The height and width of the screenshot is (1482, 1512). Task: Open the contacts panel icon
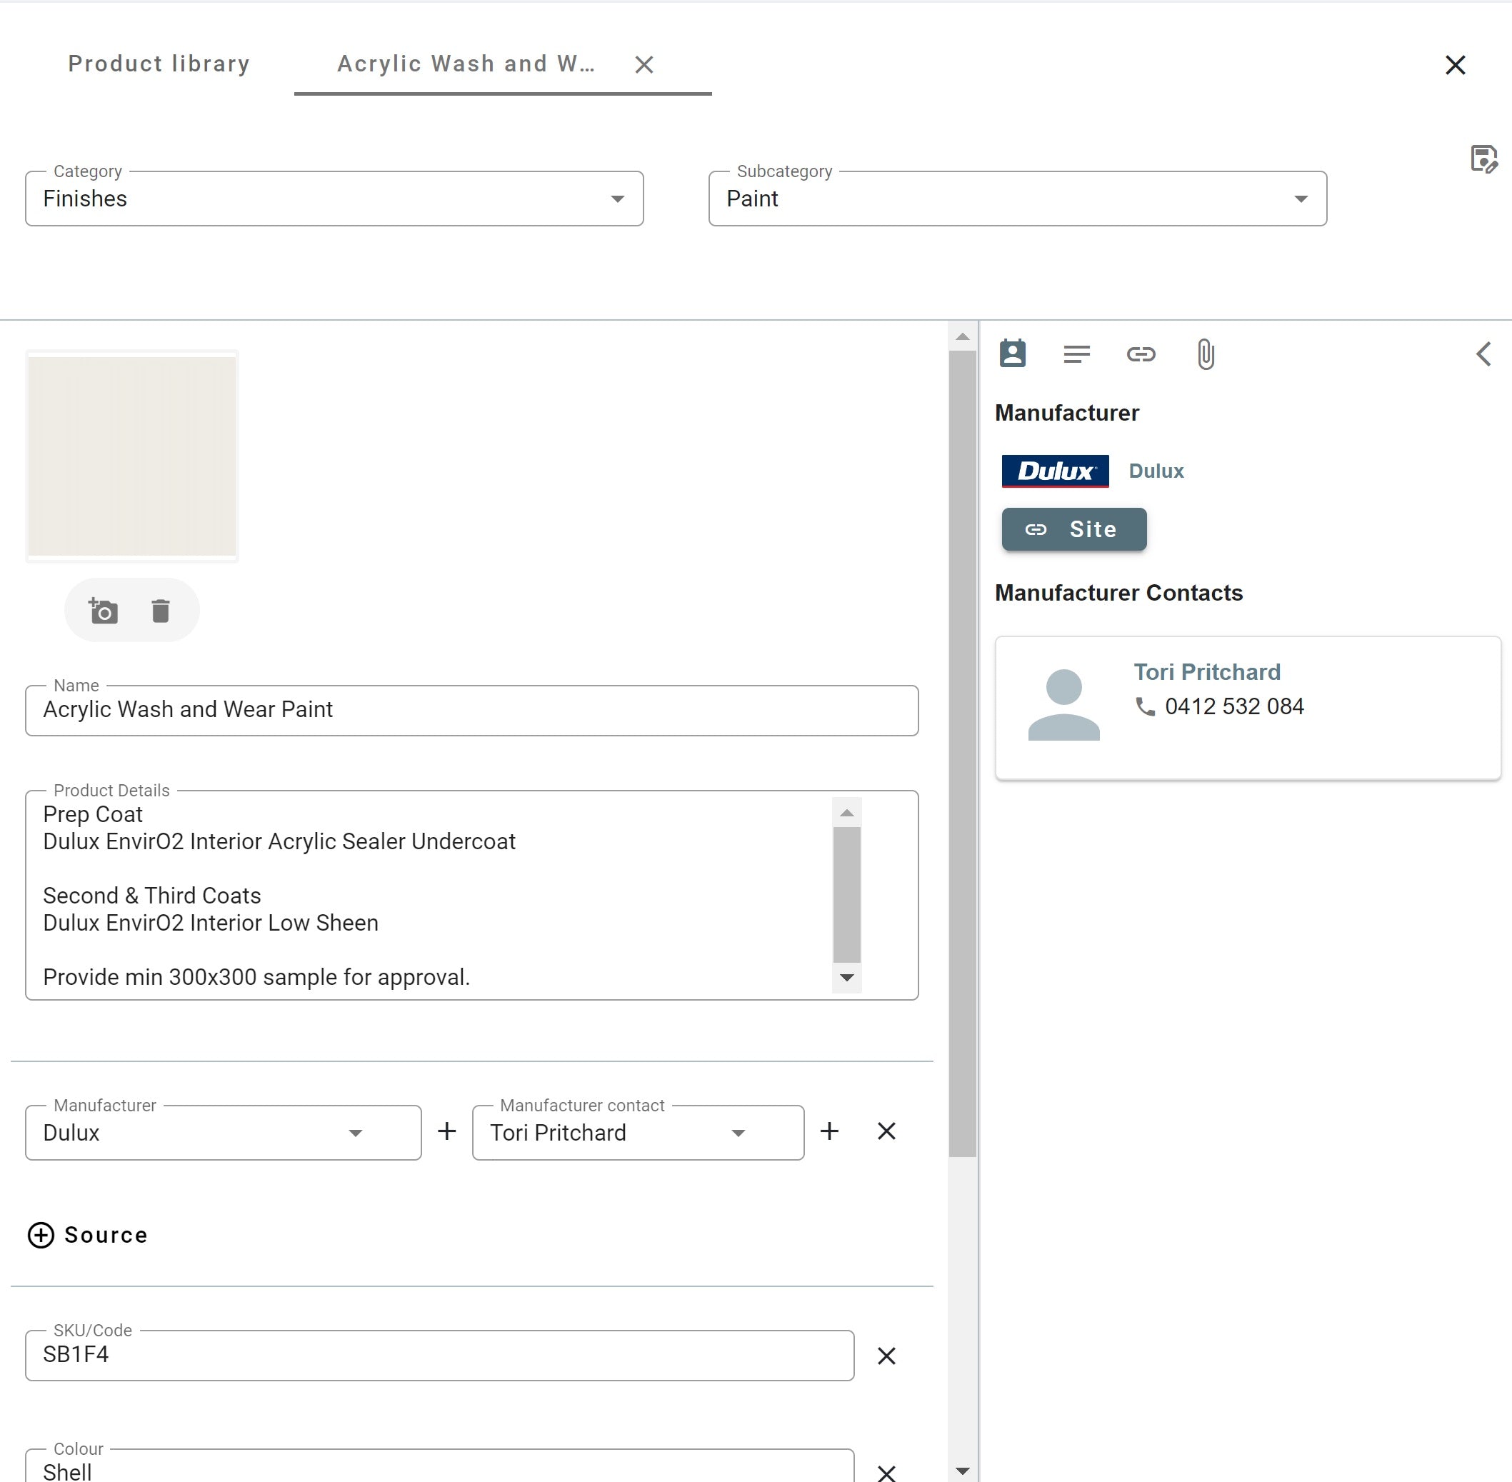point(1013,354)
